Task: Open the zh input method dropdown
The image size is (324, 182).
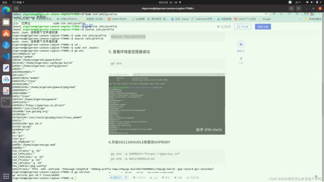Action: 298,2
